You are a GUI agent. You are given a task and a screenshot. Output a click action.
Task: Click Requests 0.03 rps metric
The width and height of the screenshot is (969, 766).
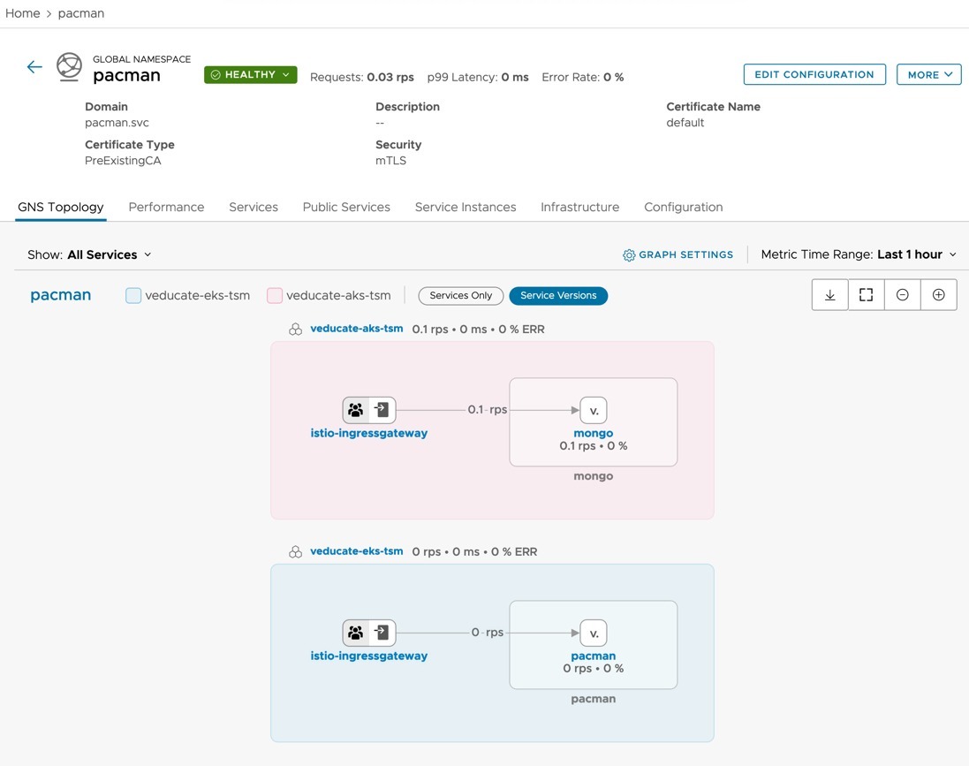click(361, 77)
